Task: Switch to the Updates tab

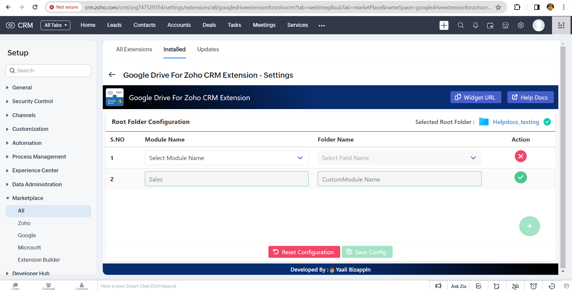Action: [x=208, y=49]
